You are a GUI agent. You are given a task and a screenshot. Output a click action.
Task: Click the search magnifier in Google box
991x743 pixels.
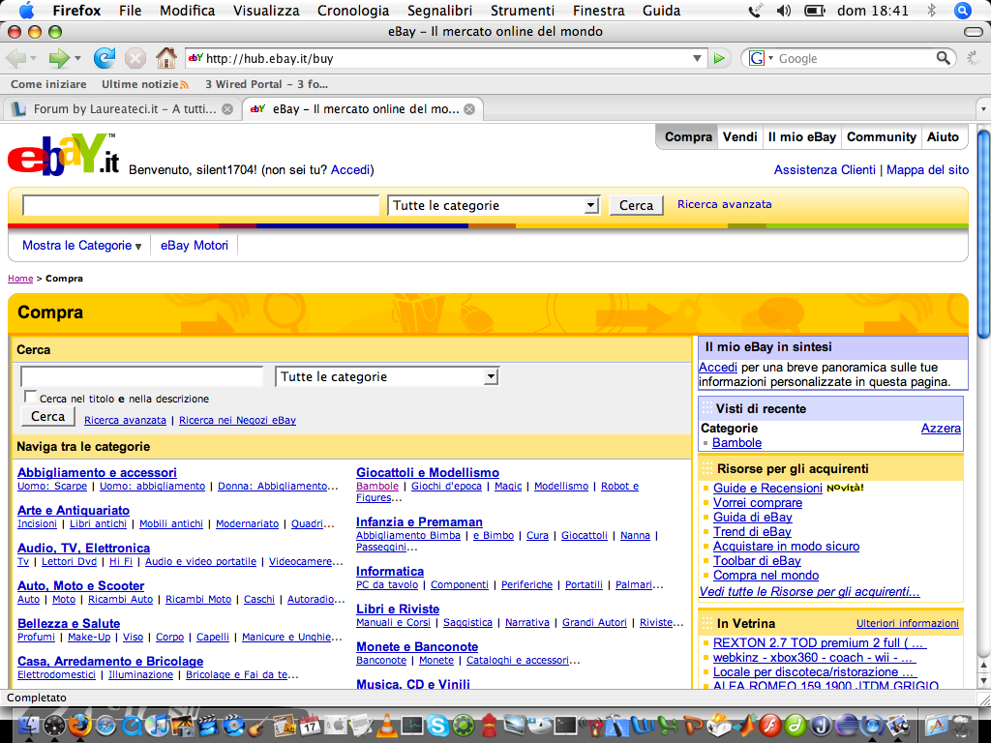(x=943, y=58)
